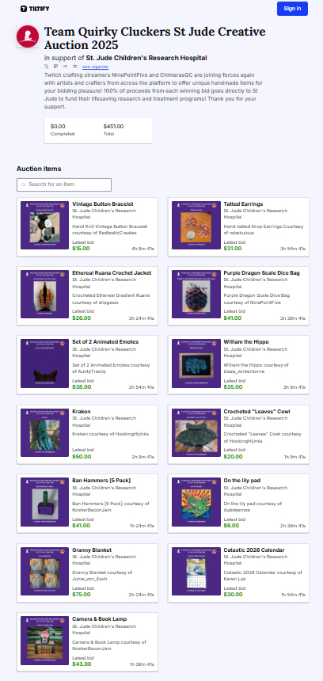The image size is (323, 681).
Task: Open the organizer's X (Twitter) profile icon
Action: coord(47,67)
